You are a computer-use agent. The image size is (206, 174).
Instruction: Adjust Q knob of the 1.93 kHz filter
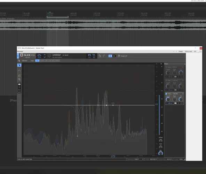181,99
